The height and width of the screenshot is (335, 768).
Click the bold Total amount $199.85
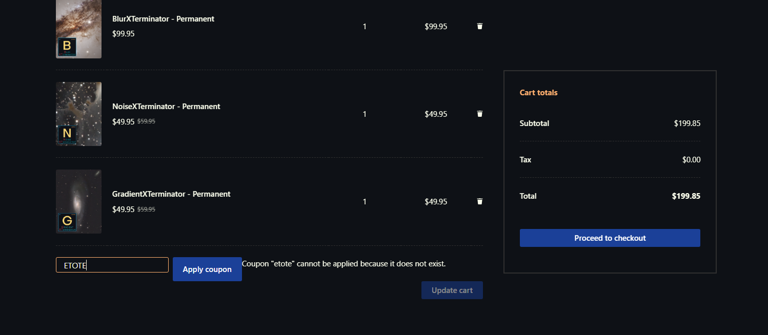tap(686, 196)
